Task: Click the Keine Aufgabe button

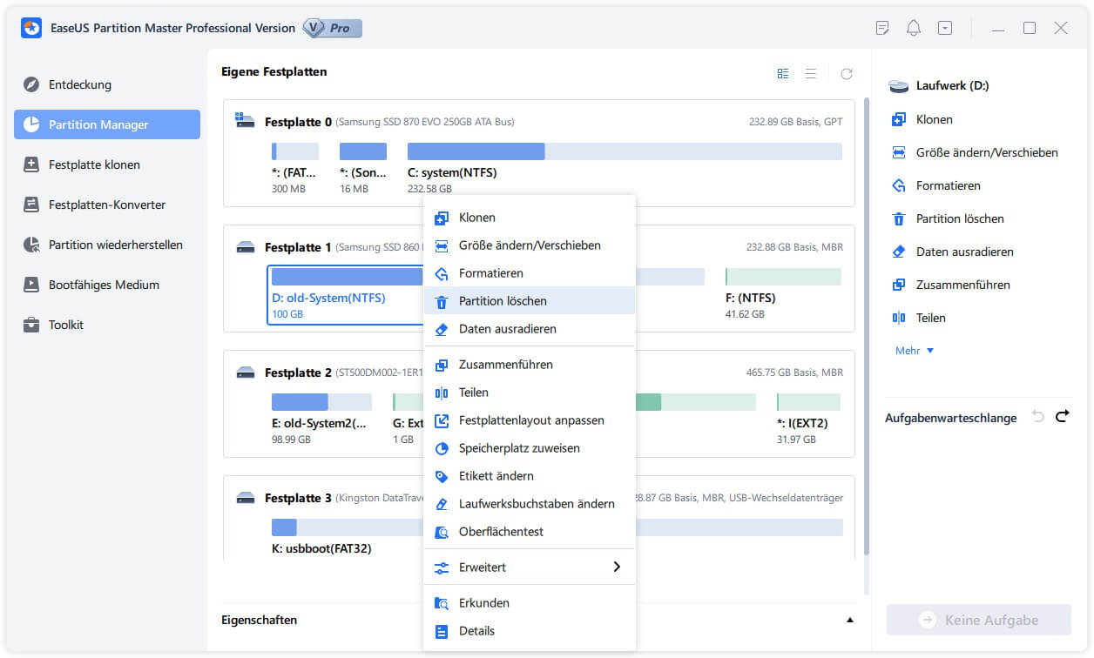Action: [979, 621]
